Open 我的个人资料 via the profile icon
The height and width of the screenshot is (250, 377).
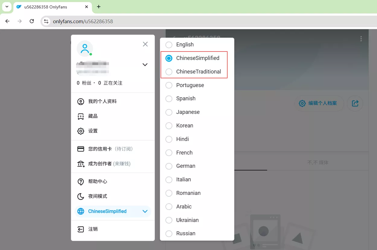(x=81, y=101)
